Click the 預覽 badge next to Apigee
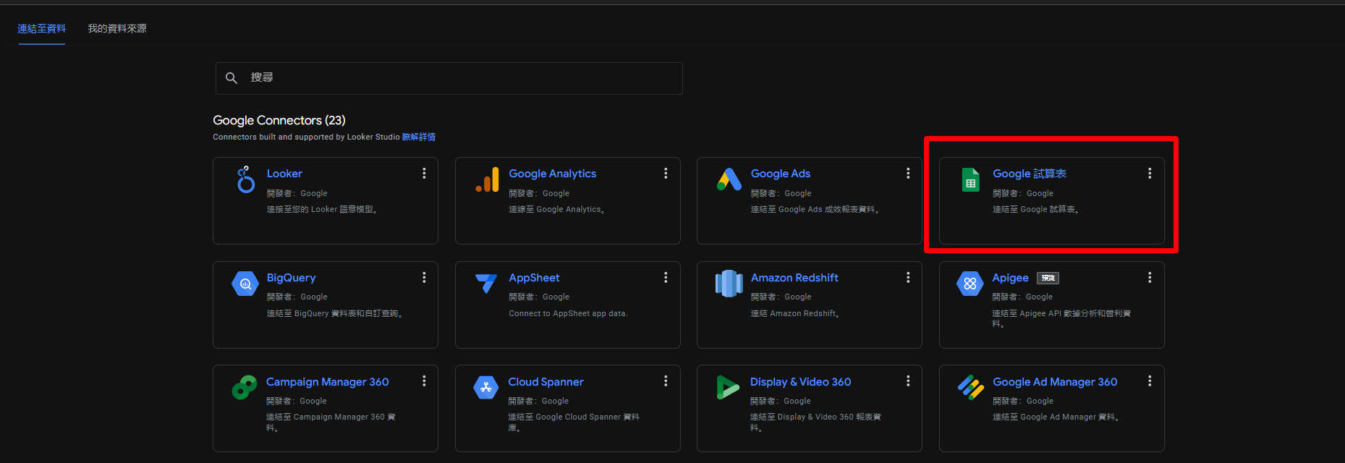 click(1048, 278)
